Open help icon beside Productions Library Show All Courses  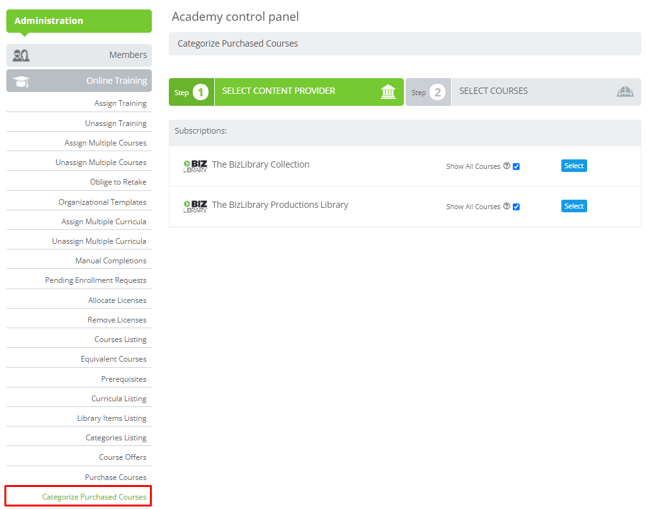pos(507,206)
